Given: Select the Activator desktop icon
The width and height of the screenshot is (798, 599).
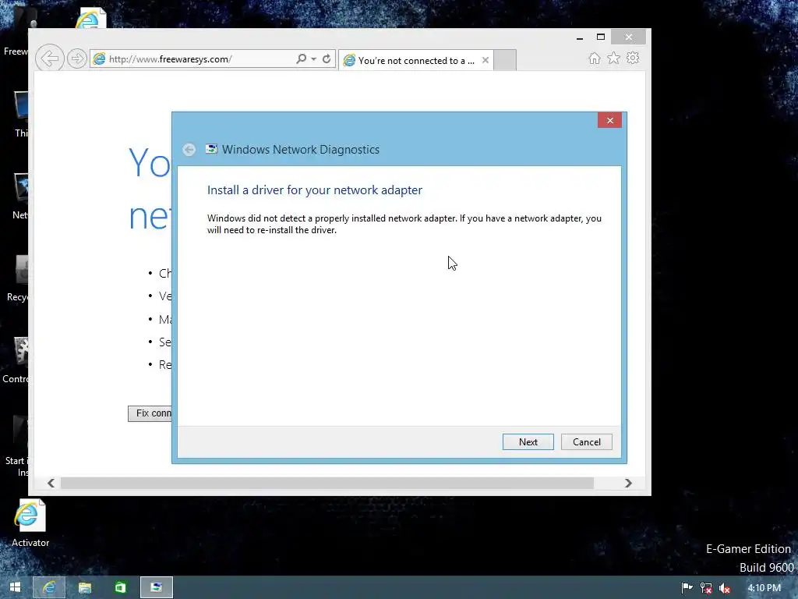Looking at the screenshot, I should (x=30, y=523).
